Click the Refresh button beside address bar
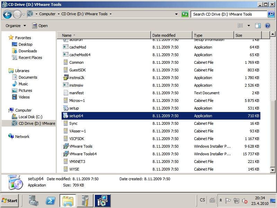 [x=185, y=14]
